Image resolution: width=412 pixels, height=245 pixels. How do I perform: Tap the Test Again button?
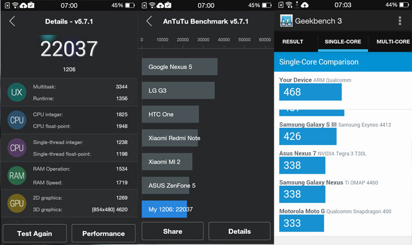(35, 233)
